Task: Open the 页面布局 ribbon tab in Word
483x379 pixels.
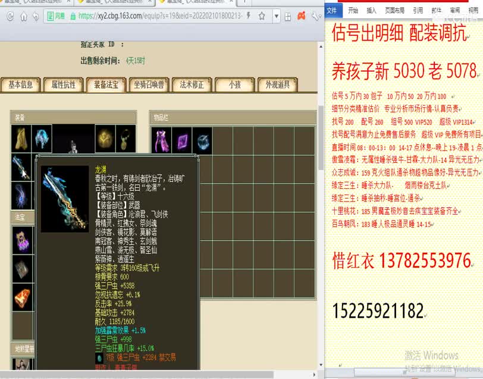Action: click(394, 11)
